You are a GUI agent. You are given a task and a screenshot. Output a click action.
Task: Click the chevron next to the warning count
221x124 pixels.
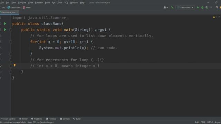219,17
